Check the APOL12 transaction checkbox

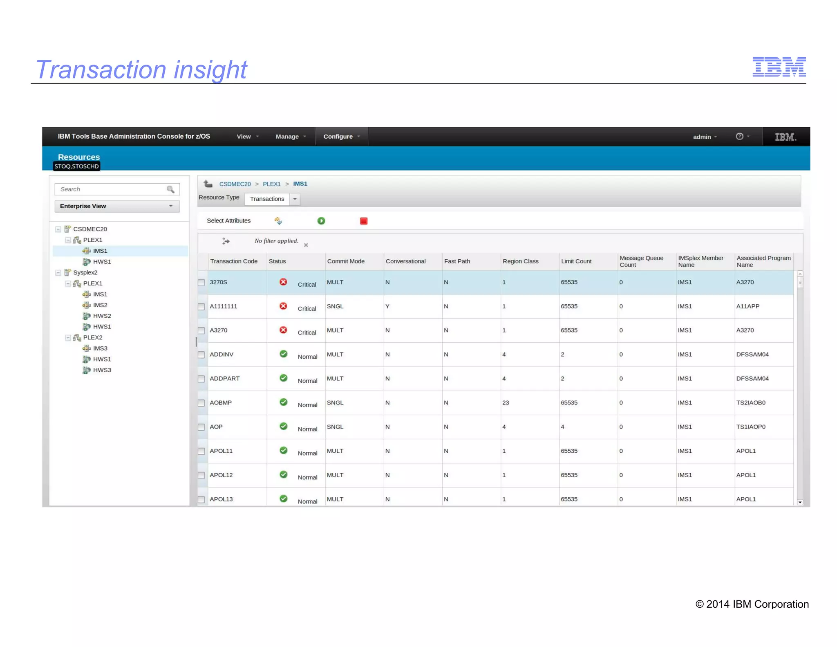201,475
